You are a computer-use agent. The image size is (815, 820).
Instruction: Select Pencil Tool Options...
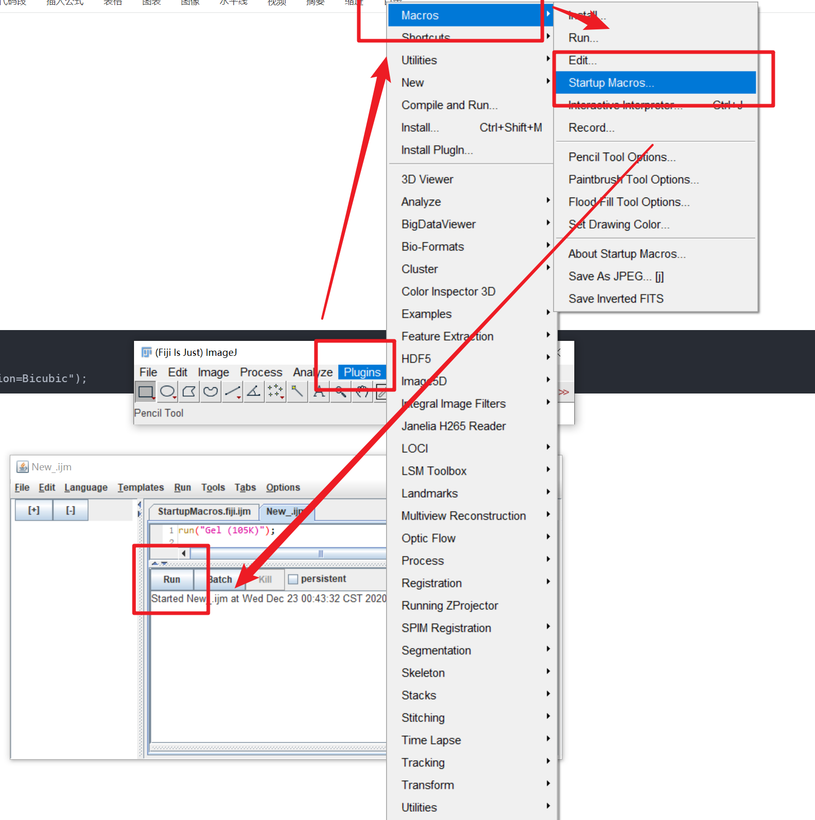656,157
